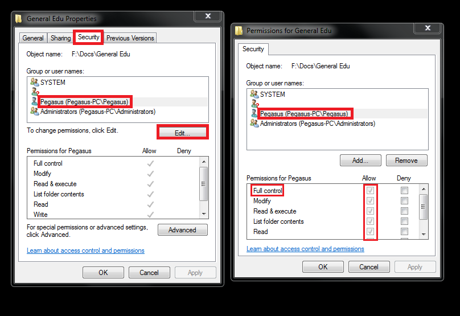Select unknown user icon in Properties window list
Screen dimensions: 460x316
[x=35, y=92]
